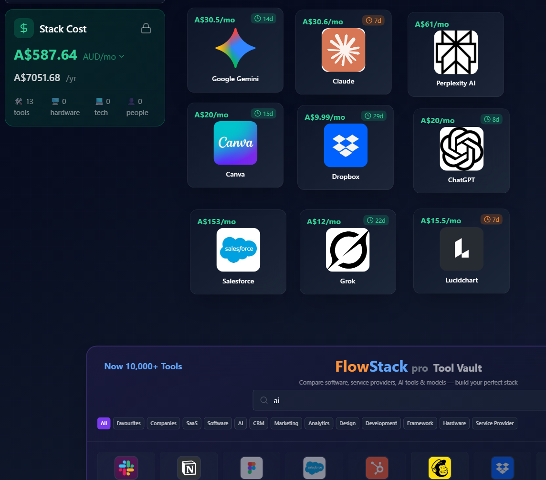Select the All filter button

(104, 423)
